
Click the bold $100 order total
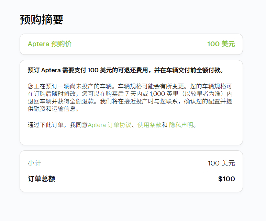click(x=226, y=179)
